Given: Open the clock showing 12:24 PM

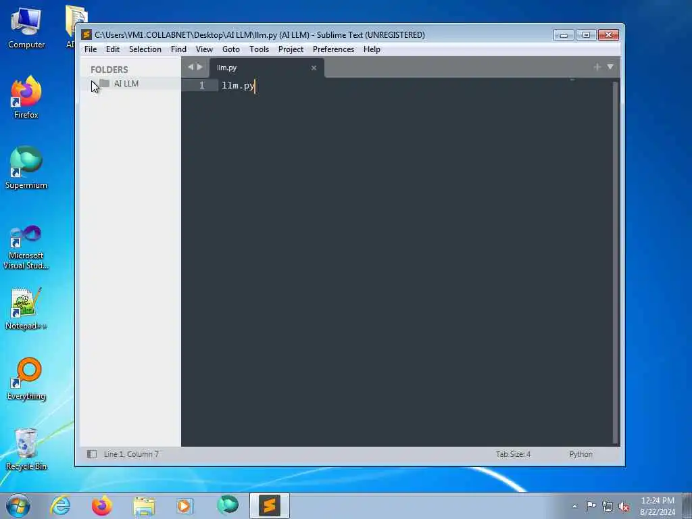Looking at the screenshot, I should [658, 506].
